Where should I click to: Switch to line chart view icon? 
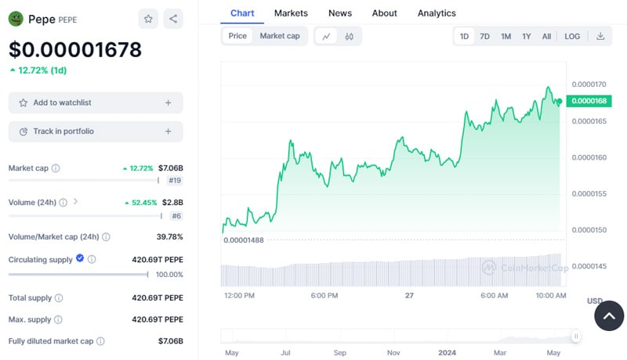click(x=326, y=36)
